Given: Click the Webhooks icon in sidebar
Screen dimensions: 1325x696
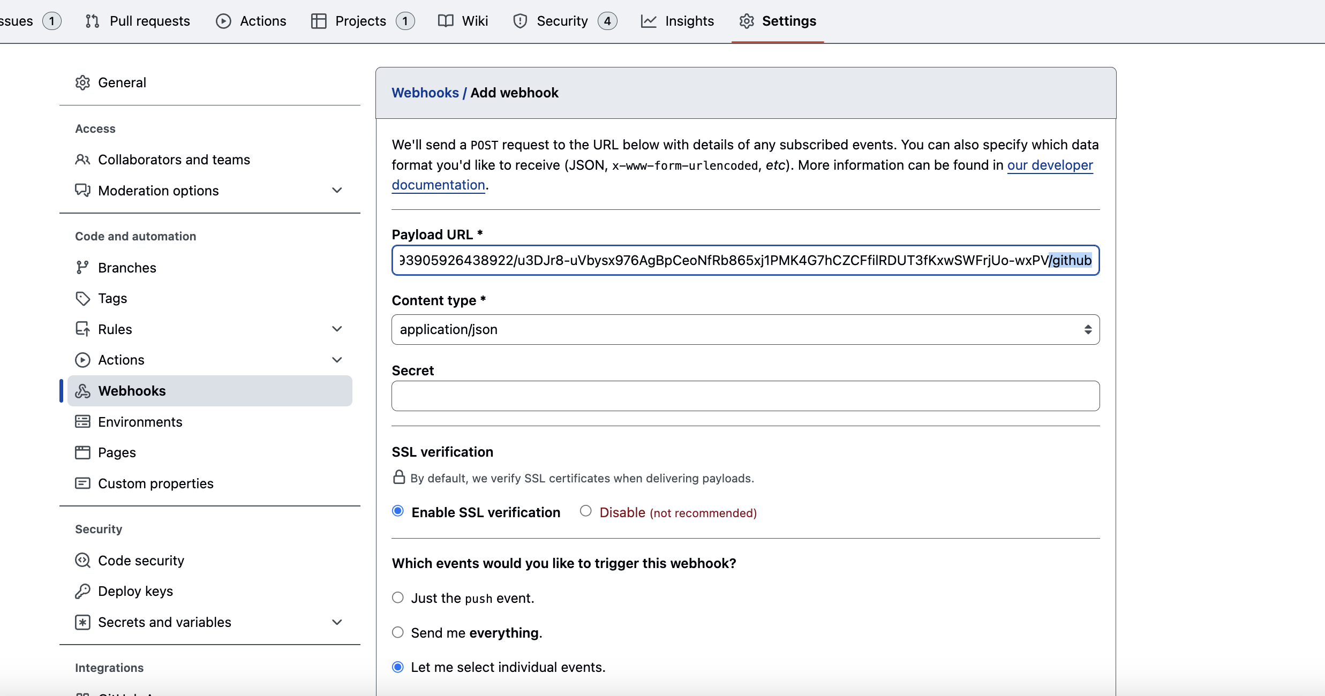Looking at the screenshot, I should tap(82, 391).
